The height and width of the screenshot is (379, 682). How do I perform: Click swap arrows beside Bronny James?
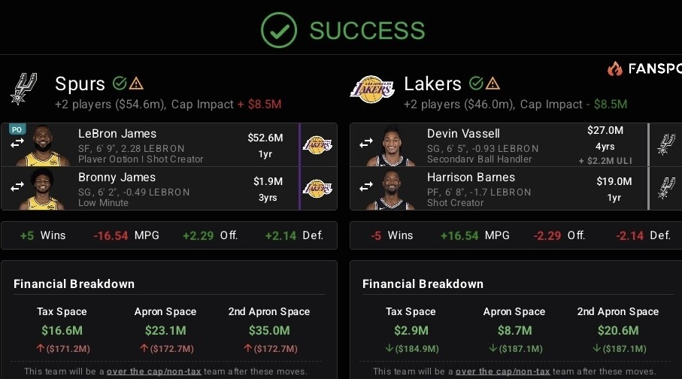pyautogui.click(x=17, y=186)
